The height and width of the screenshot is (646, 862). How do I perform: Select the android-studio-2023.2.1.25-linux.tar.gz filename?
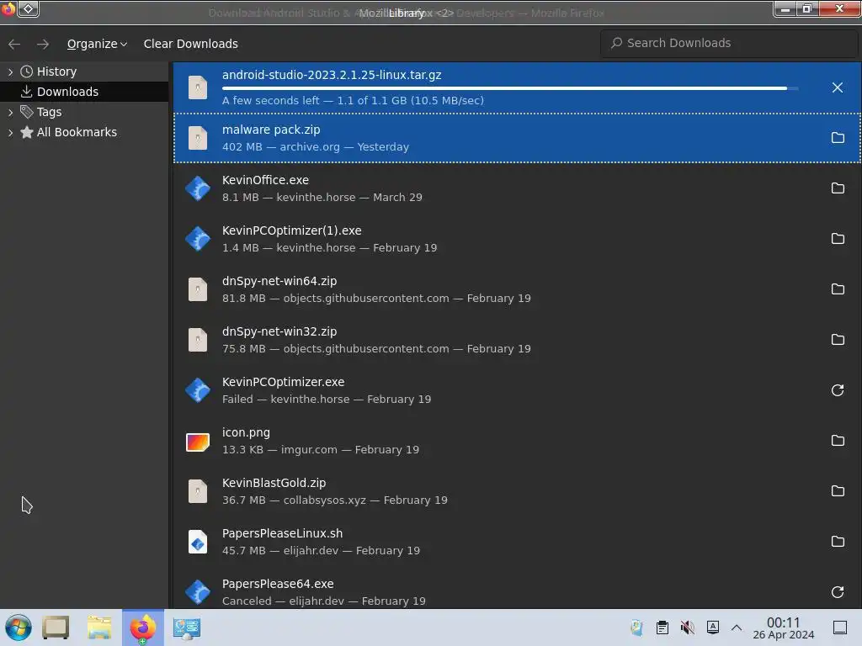coord(332,75)
